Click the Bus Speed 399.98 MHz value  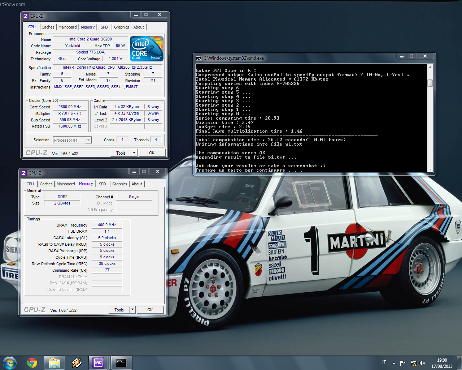(70, 120)
